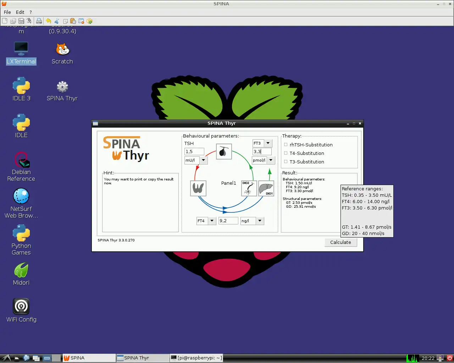Open the NetSurf Web Browser desktop icon
454x363 pixels.
pos(21,203)
